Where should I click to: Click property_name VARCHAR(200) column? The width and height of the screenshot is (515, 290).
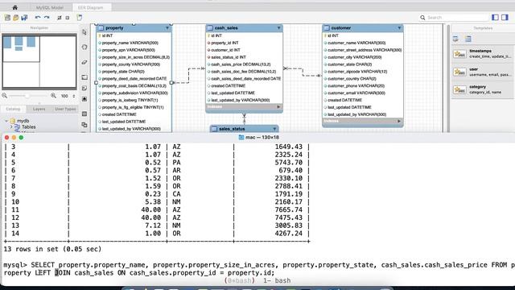tap(130, 43)
